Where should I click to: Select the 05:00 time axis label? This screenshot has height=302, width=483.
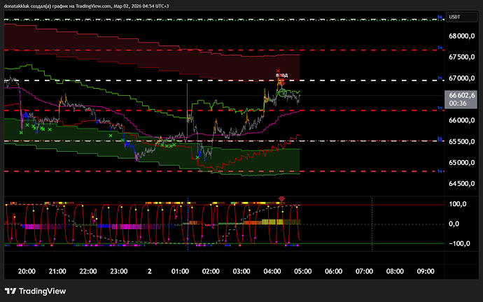coord(302,271)
